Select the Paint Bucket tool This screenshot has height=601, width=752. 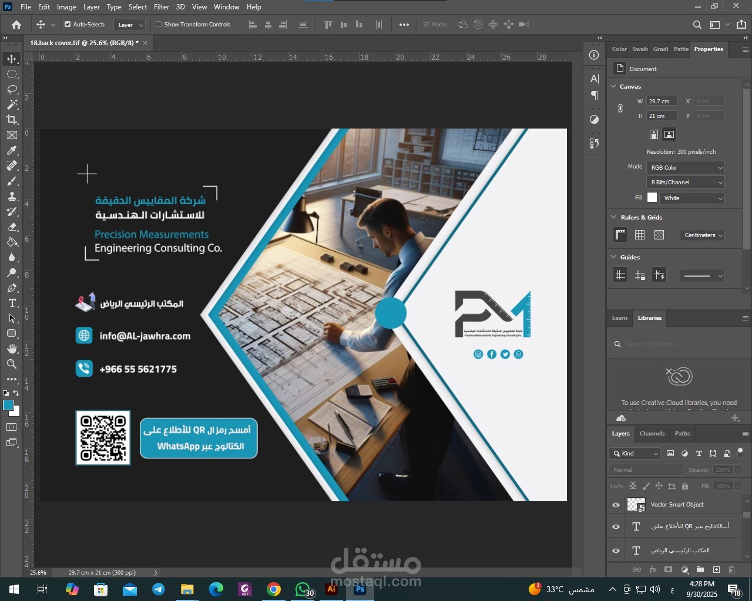coord(12,242)
